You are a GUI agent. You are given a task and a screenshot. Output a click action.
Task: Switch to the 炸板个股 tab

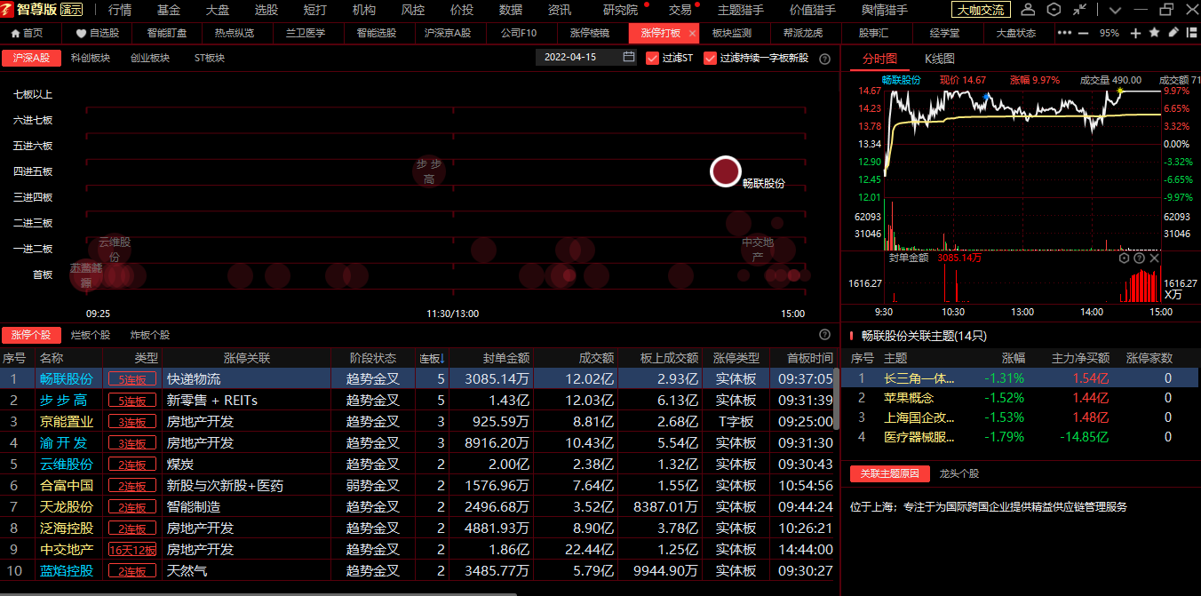[x=149, y=335]
